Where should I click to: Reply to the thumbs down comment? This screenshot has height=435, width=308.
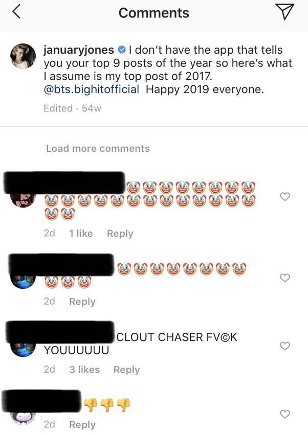coord(82,425)
